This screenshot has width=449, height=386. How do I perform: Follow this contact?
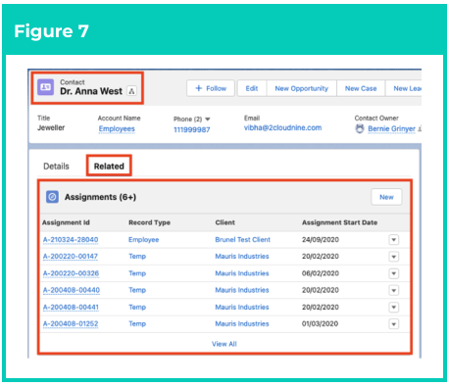(211, 88)
